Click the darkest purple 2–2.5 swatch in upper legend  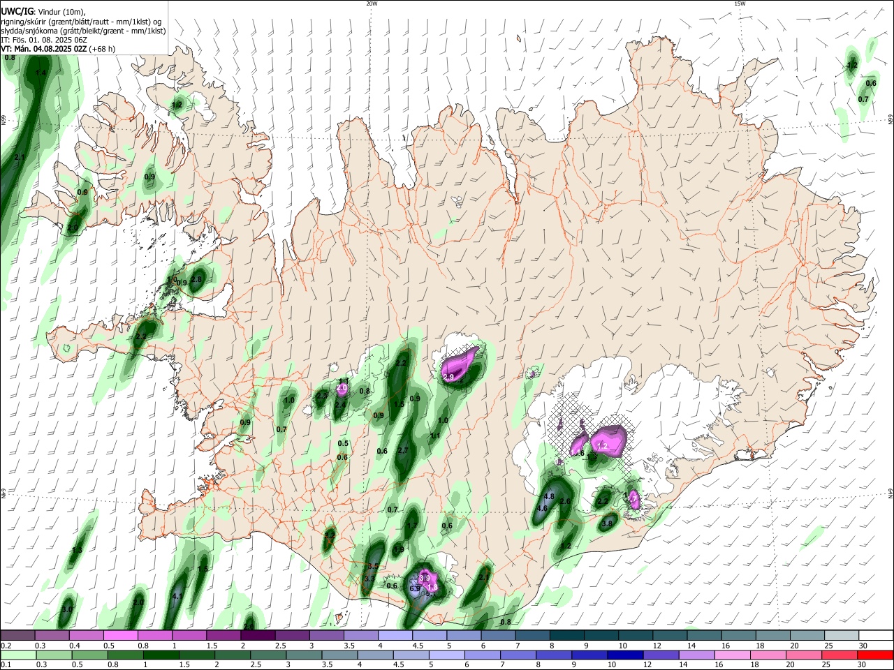[x=258, y=636]
